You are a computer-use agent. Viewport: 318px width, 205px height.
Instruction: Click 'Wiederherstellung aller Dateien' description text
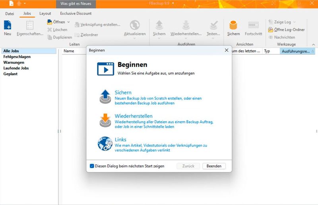click(x=164, y=124)
